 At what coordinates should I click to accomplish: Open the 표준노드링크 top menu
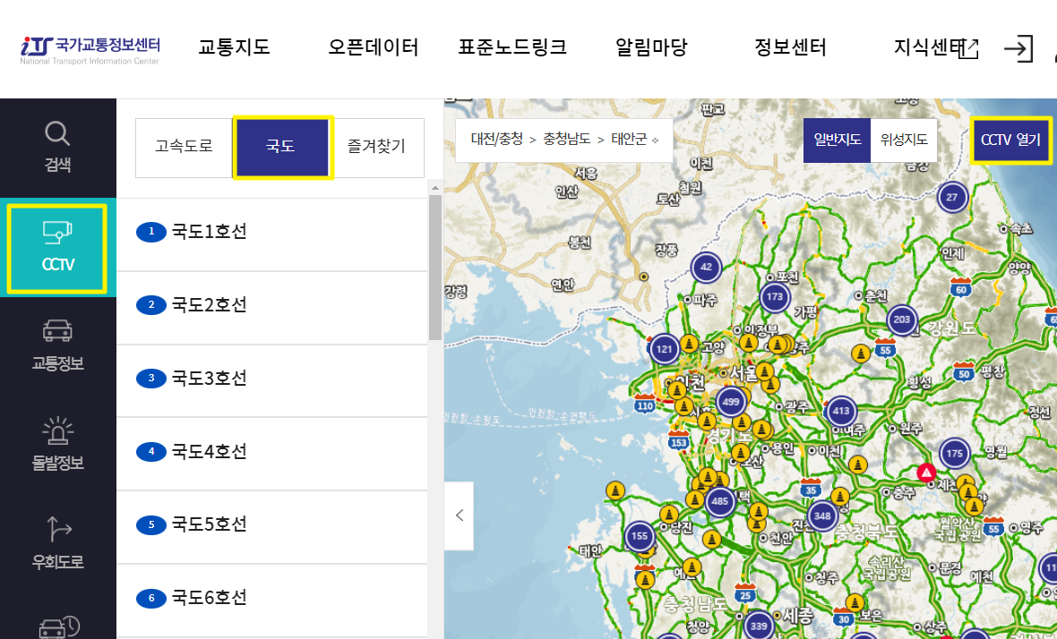click(x=512, y=47)
